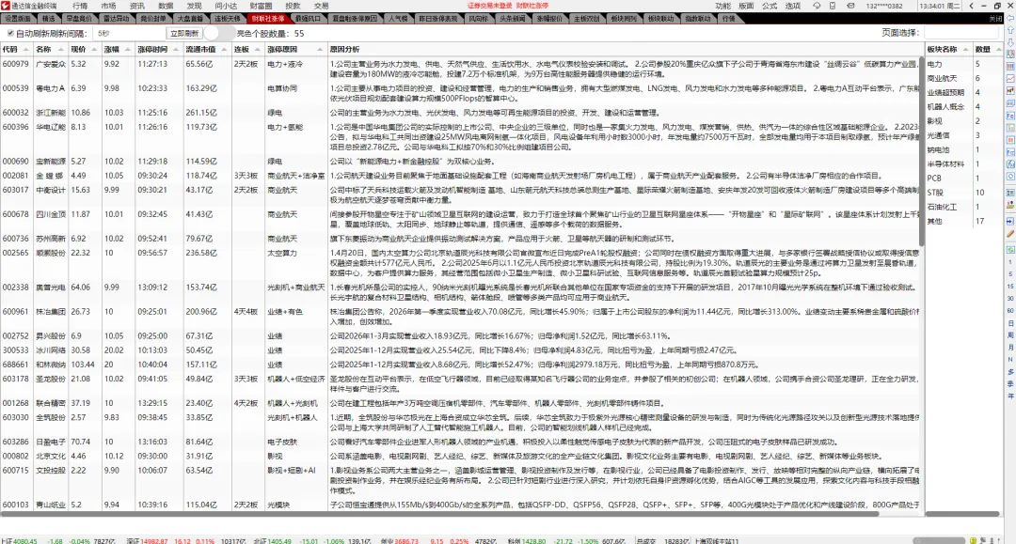Click the red 财联社涨停 title link

[x=532, y=6]
